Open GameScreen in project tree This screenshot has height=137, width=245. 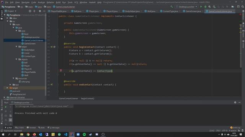[x=30, y=44]
